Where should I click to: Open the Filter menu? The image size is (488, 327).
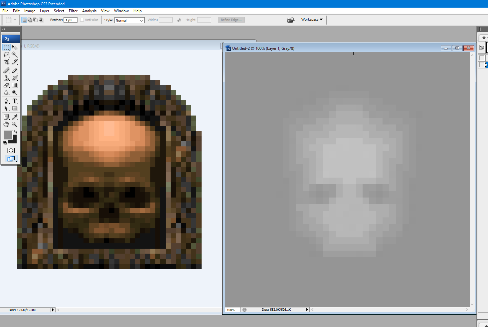[73, 11]
